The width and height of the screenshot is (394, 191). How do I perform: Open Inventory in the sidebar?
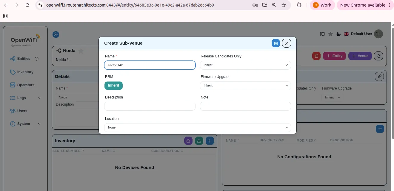tap(25, 72)
